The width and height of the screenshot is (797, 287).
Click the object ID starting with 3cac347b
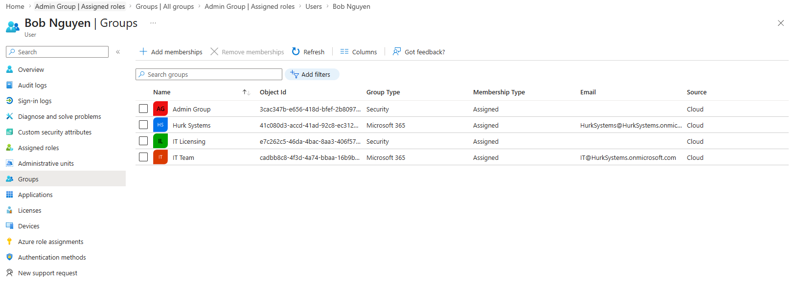click(310, 109)
